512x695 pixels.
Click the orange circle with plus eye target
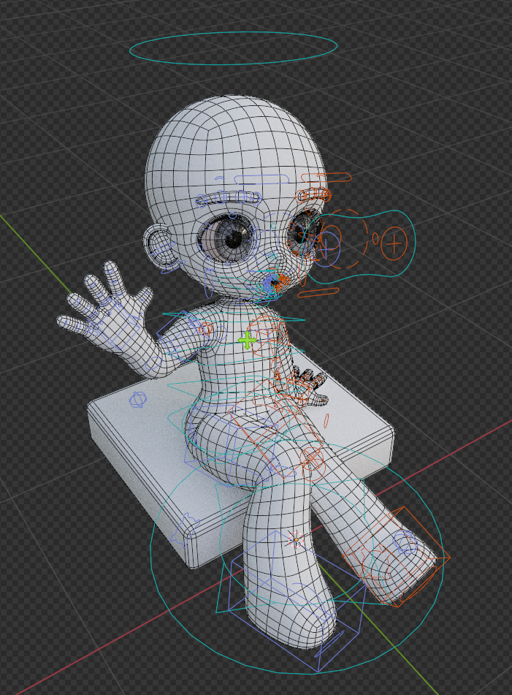click(394, 243)
